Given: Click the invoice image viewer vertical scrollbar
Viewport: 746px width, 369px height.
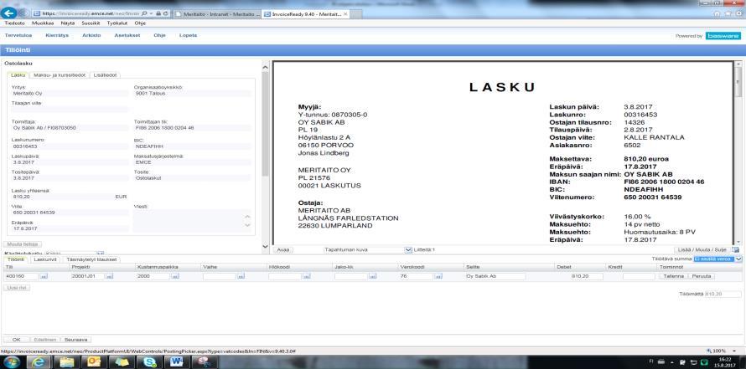Looking at the screenshot, I should [738, 152].
